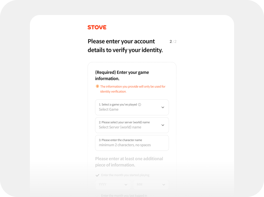Click the chevron arrow in the server name field
Screen dimensions: 264x197
point(163,125)
